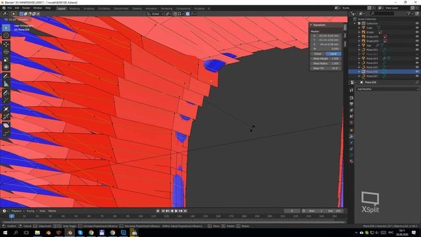Open the outliner filter dropdown

409,13
